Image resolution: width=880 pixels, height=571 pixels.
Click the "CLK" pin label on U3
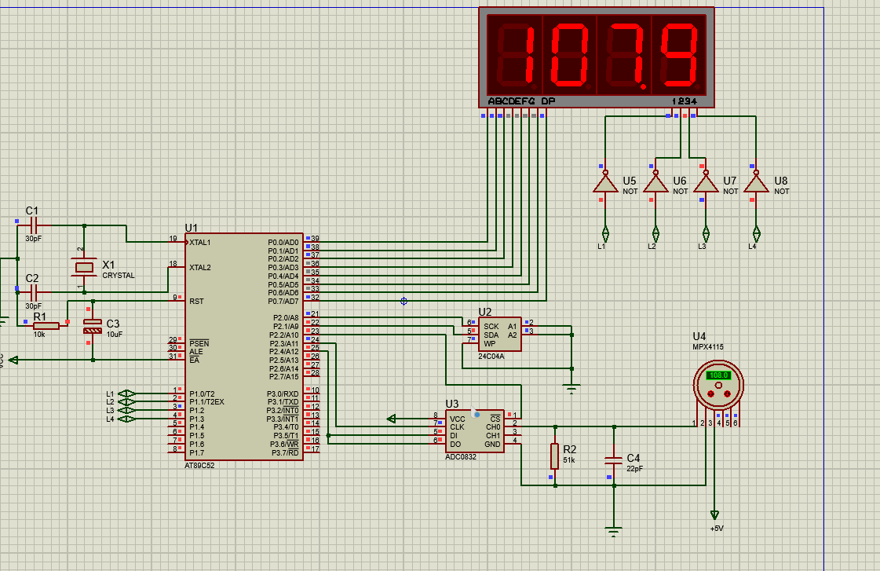[457, 427]
